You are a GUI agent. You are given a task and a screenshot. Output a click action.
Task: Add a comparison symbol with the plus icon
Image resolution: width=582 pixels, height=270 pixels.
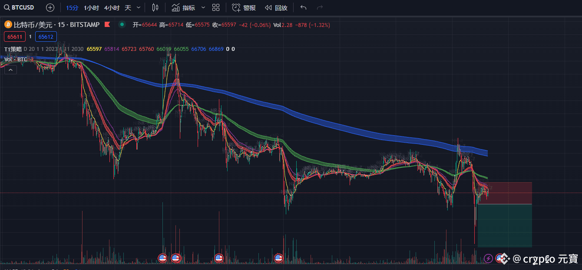click(x=50, y=7)
